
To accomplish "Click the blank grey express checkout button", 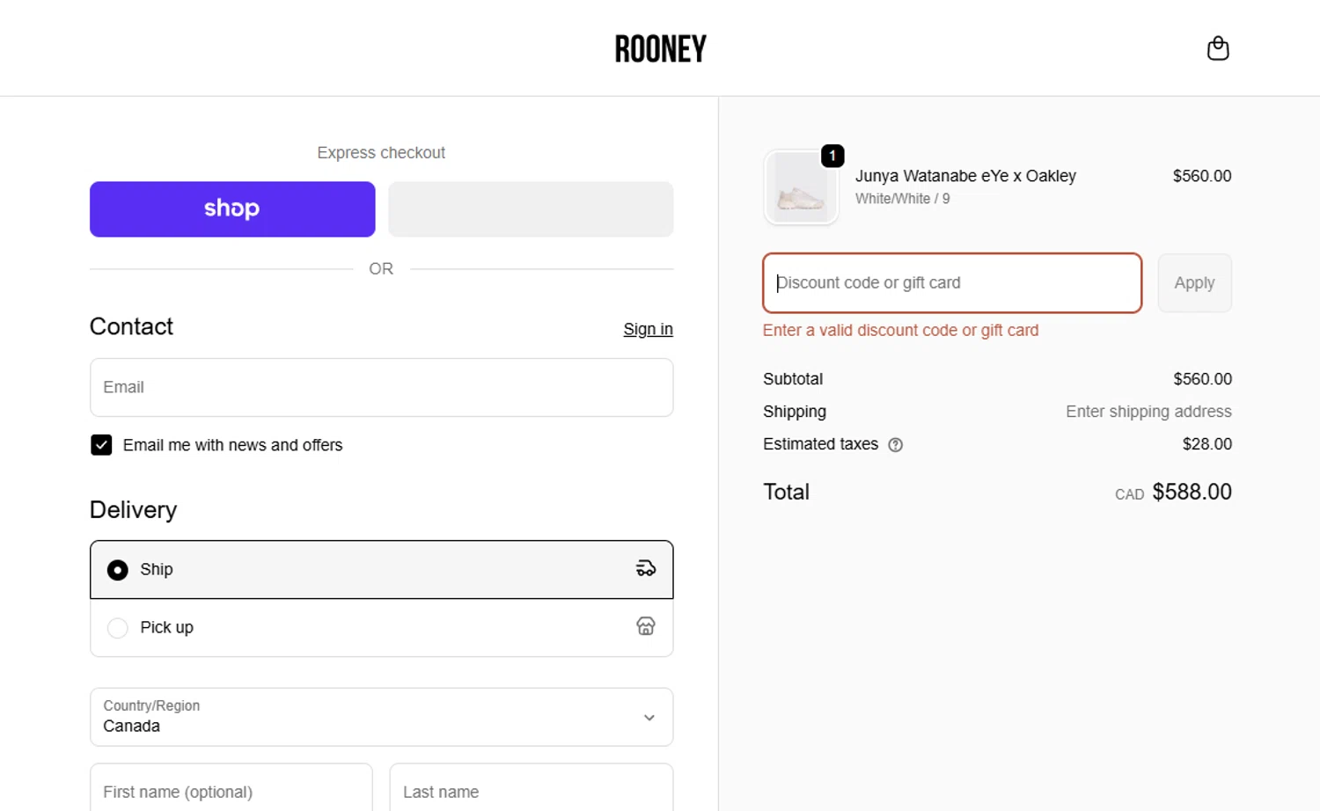I will (x=531, y=209).
